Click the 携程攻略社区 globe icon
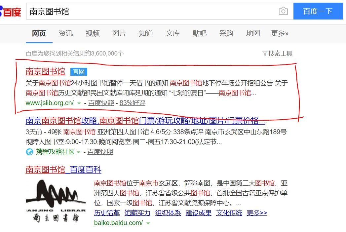 tap(30, 152)
